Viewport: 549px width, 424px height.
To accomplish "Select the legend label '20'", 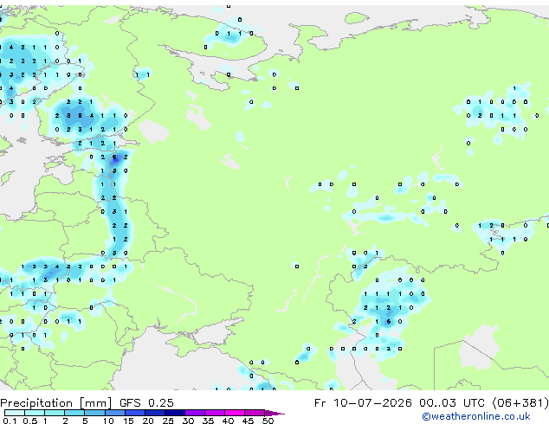I will [148, 421].
